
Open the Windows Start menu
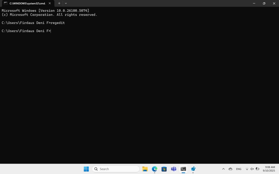pos(86,169)
